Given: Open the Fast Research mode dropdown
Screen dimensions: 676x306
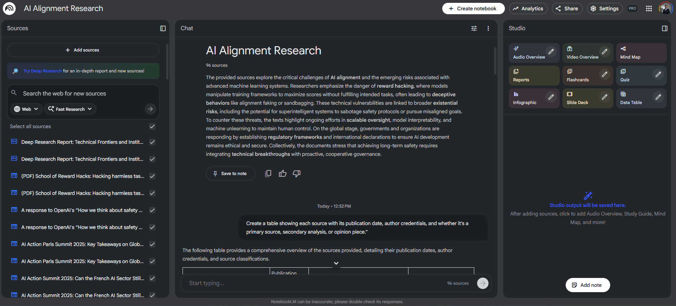Looking at the screenshot, I should click(70, 109).
